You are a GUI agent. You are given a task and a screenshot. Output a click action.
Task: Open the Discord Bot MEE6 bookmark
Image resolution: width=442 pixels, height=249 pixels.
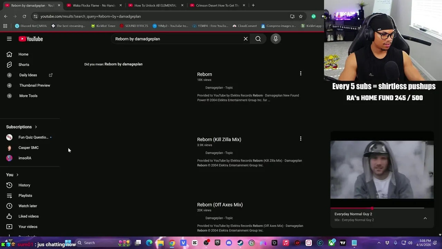(31, 26)
